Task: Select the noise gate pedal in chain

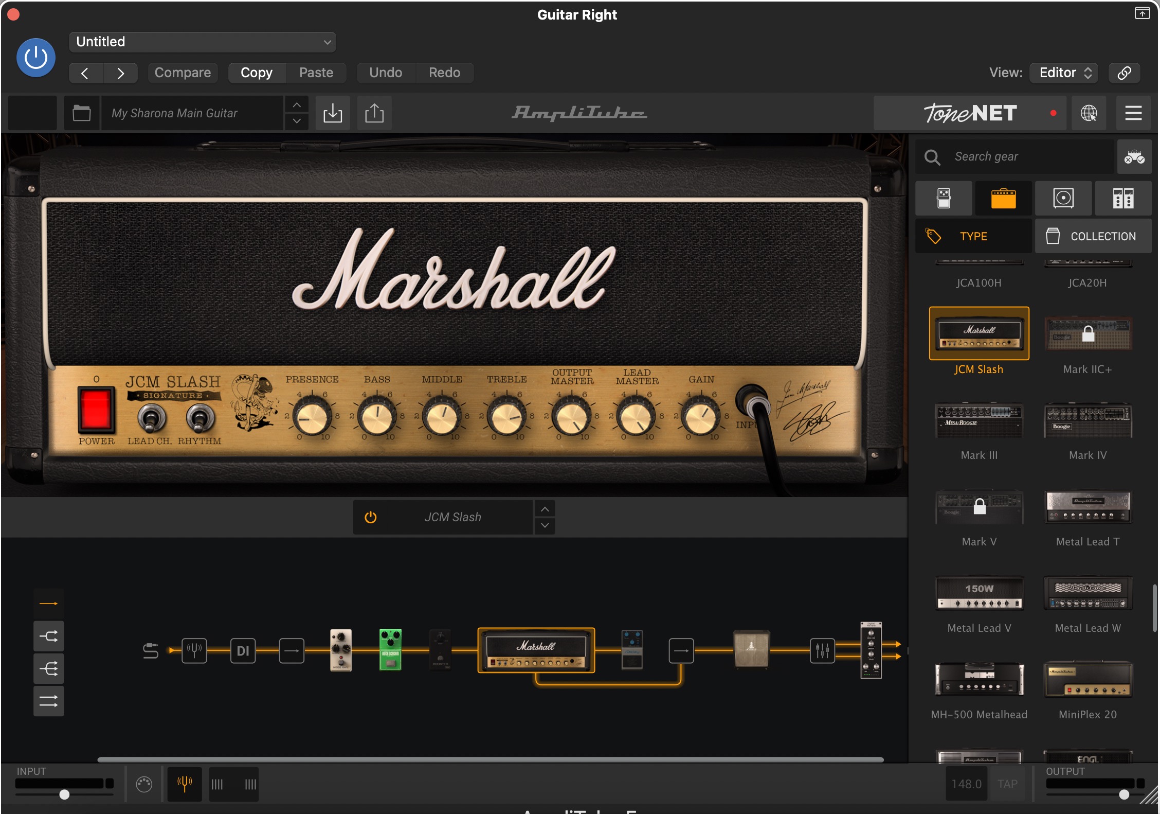Action: [340, 650]
